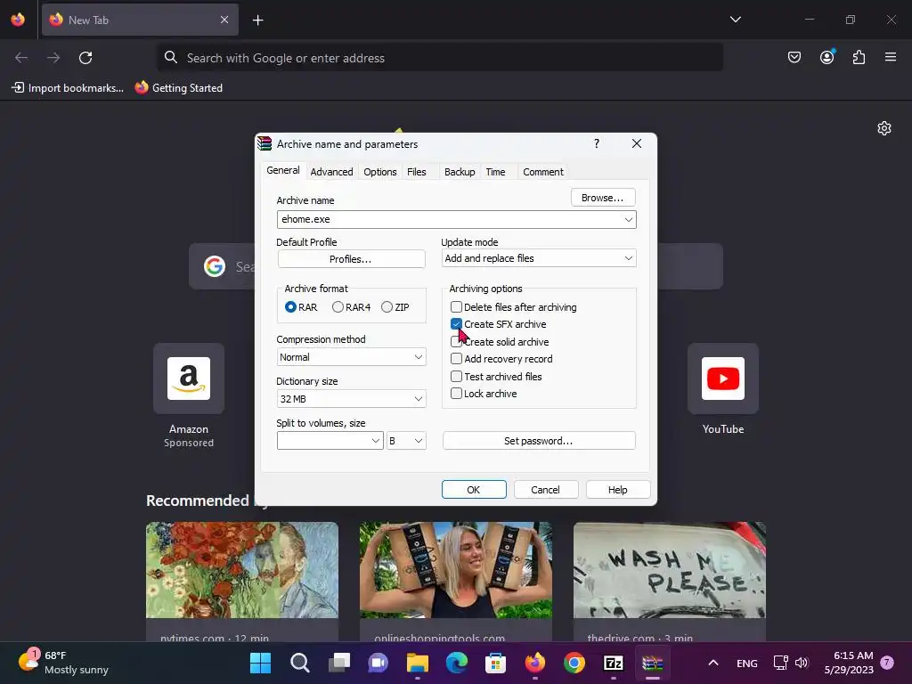
Task: Open the Profiles... button
Action: pos(351,259)
